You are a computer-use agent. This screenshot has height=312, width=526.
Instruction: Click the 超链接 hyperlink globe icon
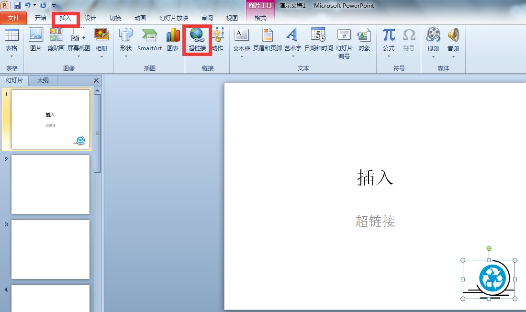click(197, 35)
